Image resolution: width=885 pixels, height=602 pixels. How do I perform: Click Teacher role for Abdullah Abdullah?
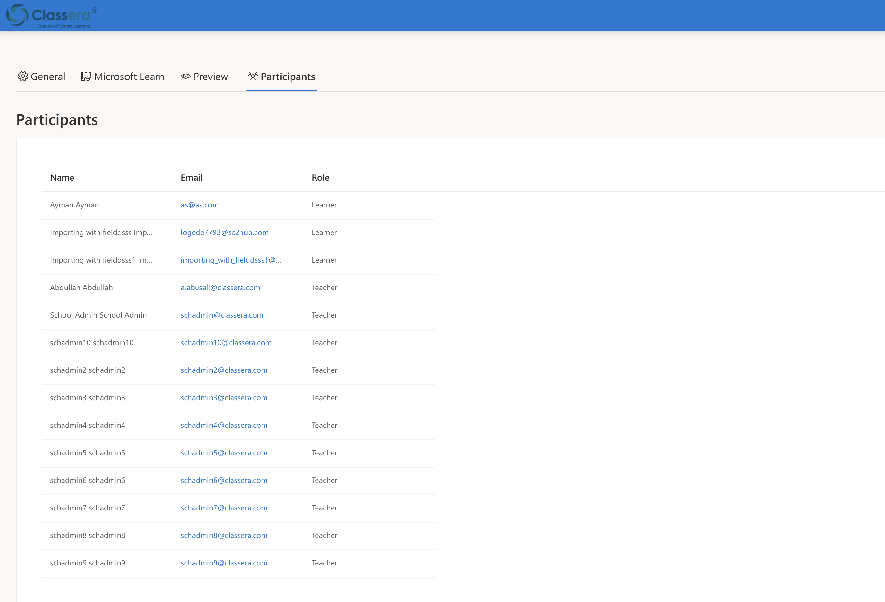click(324, 288)
